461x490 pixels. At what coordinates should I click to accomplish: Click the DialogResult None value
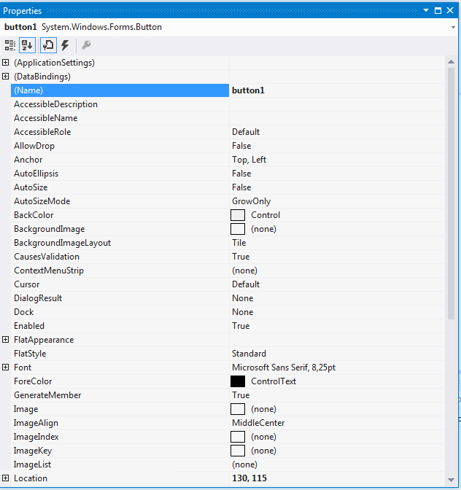[x=242, y=298]
